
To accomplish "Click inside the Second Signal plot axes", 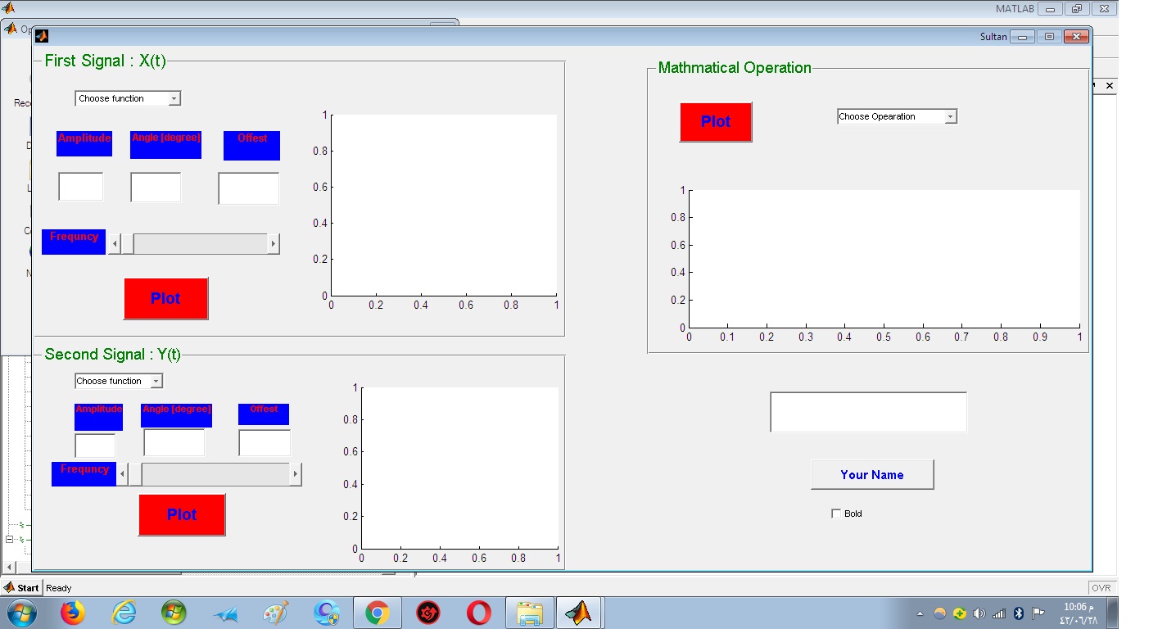I will (460, 468).
